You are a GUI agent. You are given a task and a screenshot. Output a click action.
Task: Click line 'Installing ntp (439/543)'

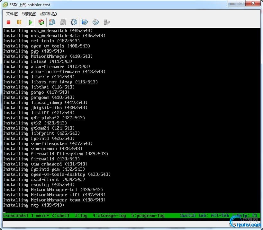pyautogui.click(x=34, y=205)
